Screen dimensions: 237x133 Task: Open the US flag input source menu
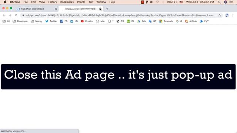[181, 2]
